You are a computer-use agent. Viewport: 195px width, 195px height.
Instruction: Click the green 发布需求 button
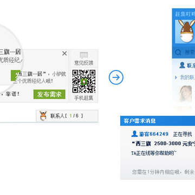point(49,94)
